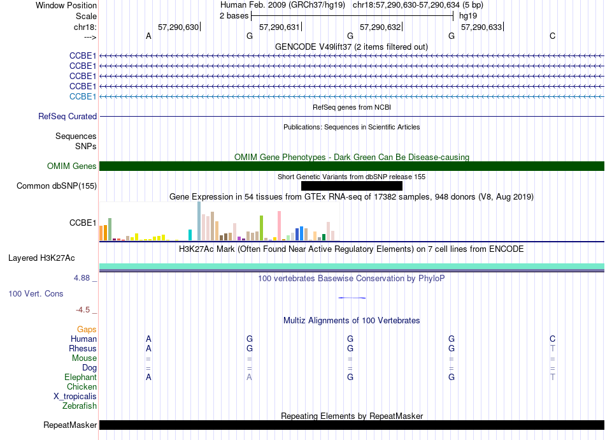Click the RepeatMasker track label

(x=70, y=425)
